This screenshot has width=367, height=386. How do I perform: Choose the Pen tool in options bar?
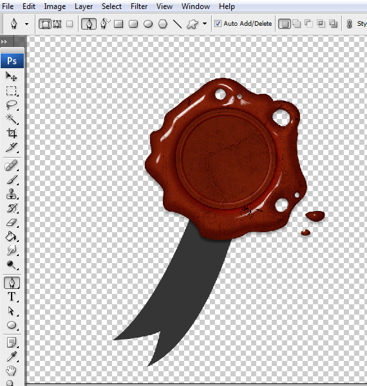89,24
